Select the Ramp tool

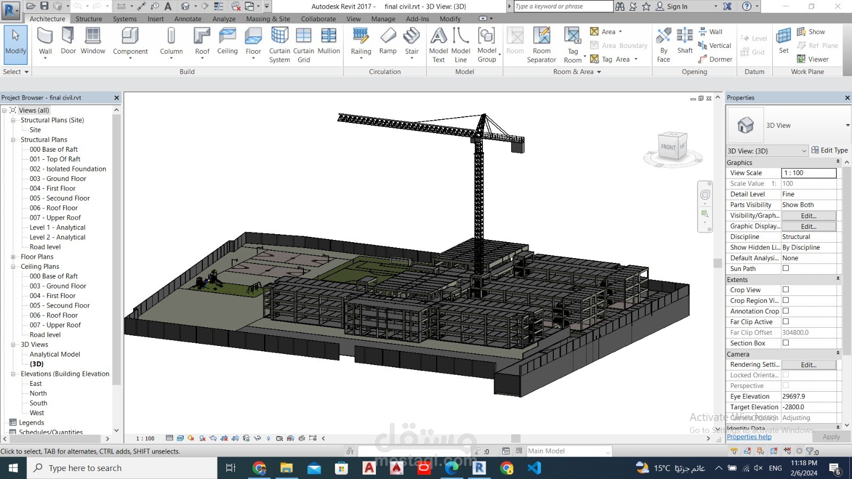(x=388, y=42)
